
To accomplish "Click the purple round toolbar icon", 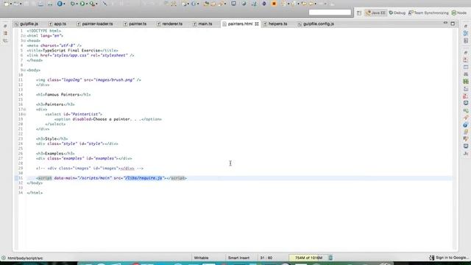I will point(264,4).
